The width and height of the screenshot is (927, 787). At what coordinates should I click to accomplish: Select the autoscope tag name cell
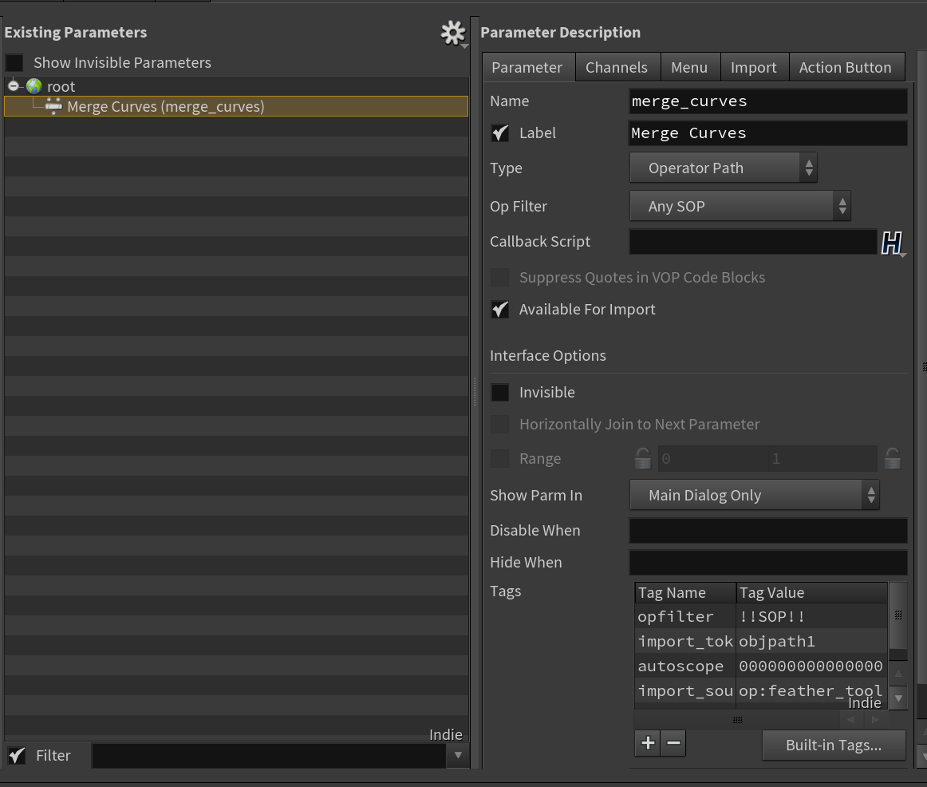point(685,666)
